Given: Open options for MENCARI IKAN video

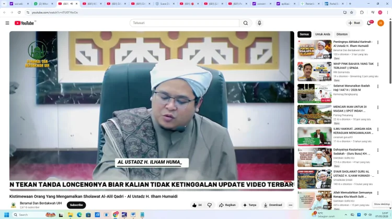Looking at the screenshot, I should tap(378, 107).
